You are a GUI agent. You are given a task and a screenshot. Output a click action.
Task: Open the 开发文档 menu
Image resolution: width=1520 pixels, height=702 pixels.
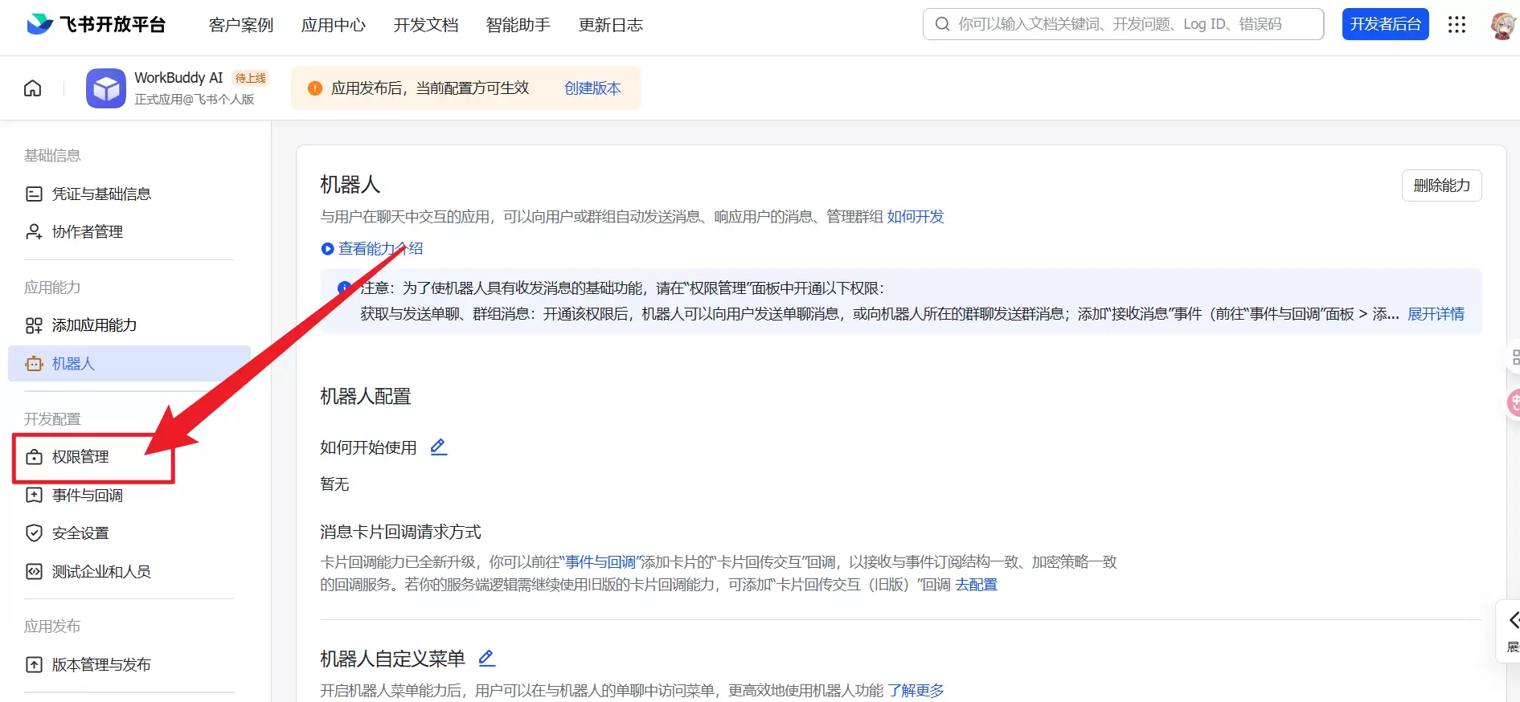[x=426, y=25]
